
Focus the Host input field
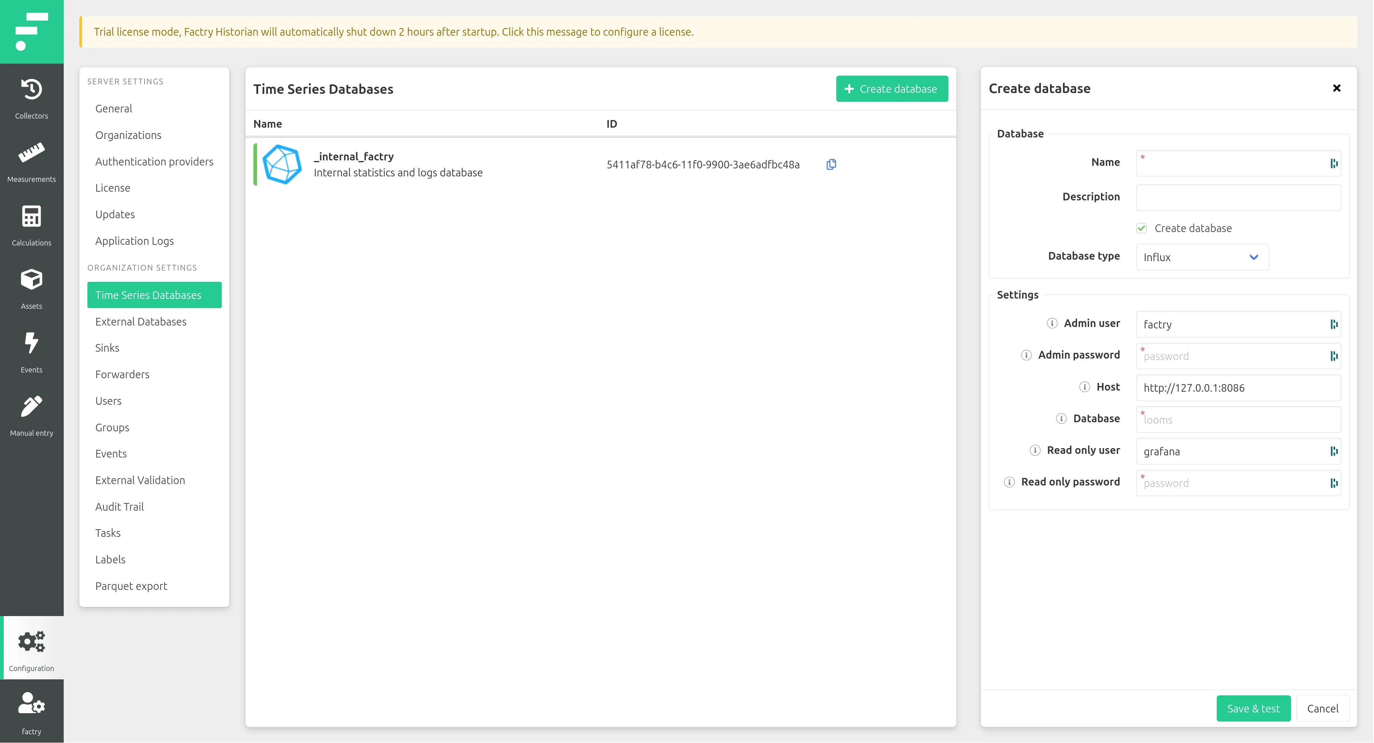pyautogui.click(x=1238, y=387)
